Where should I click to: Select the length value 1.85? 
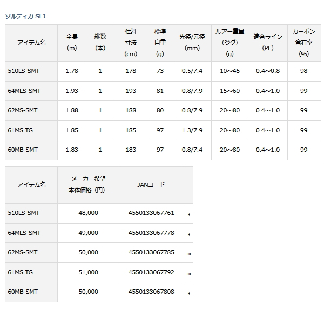point(72,130)
